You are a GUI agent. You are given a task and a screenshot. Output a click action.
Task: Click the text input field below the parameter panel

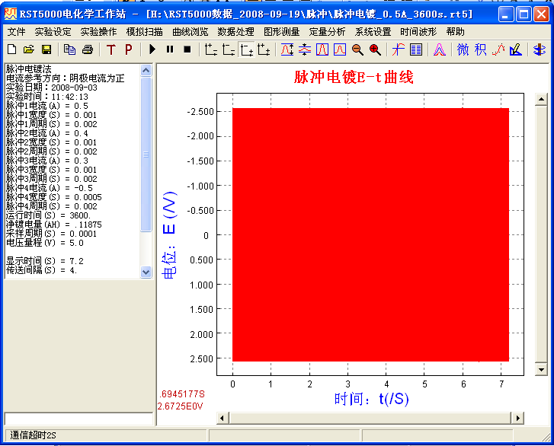[x=78, y=418]
